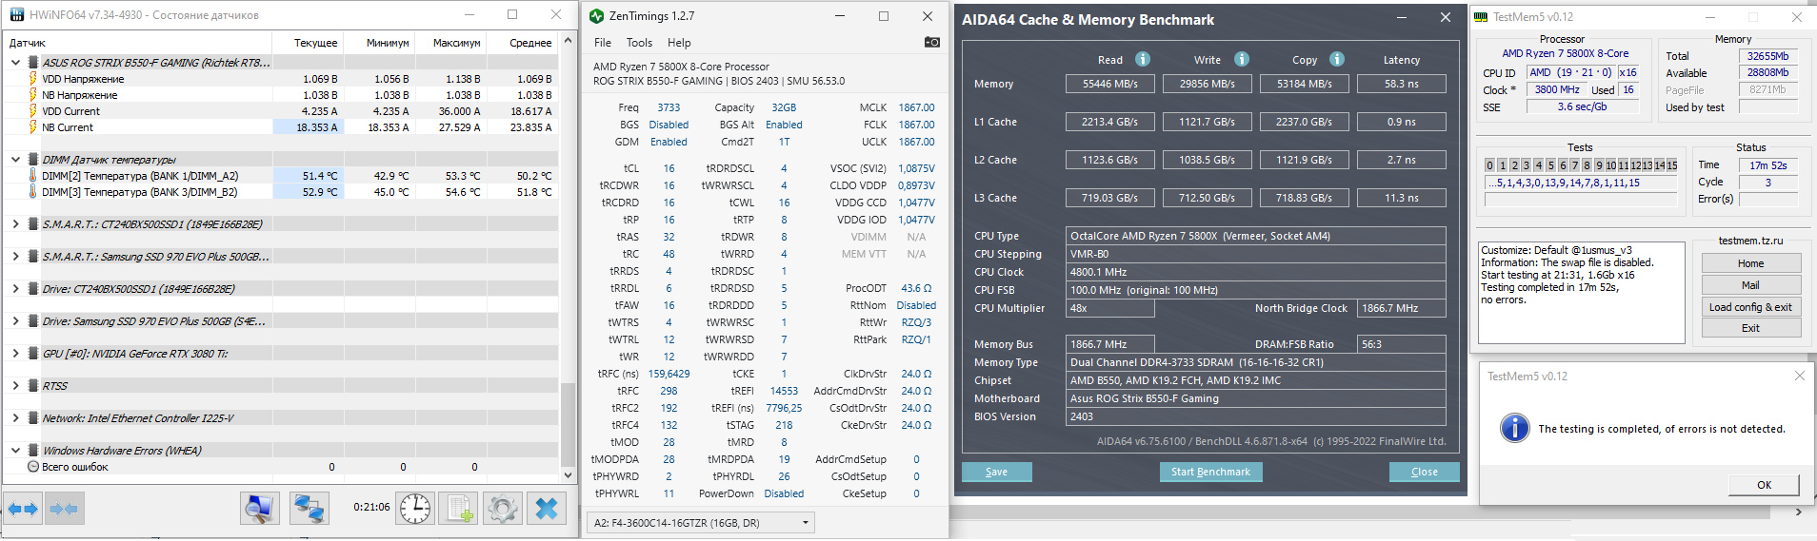Click the Home button in TestMem5
The image size is (1817, 541).
1750,263
